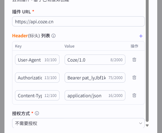
Task: Edit the Authorization key field
Action: pos(37,78)
